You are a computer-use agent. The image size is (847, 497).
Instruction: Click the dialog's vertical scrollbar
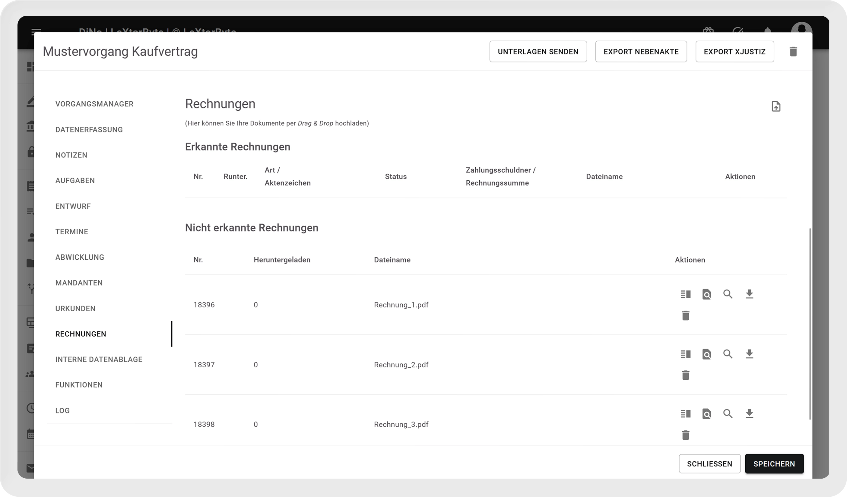810,323
